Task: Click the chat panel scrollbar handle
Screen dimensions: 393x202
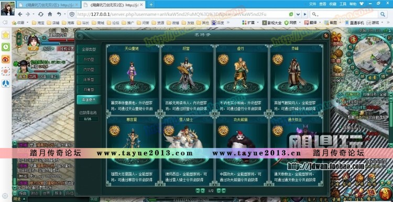Action: 15,181
